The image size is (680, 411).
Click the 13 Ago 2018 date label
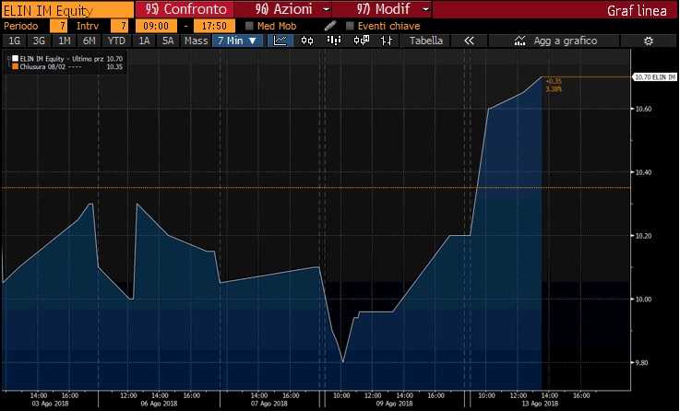[539, 404]
